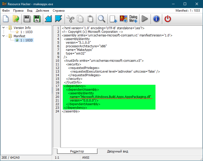Select 1 : 1033 under Manifest
This screenshot has width=203, height=161.
pyautogui.click(x=26, y=40)
